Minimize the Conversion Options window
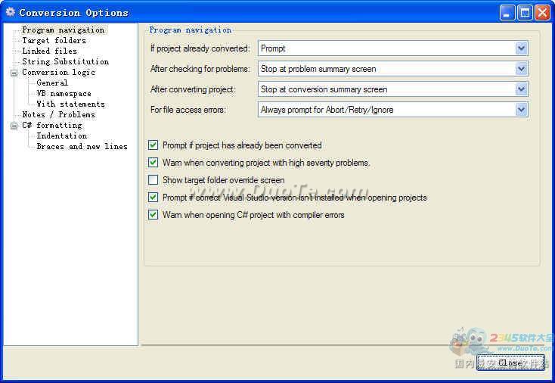This screenshot has height=383, width=555. pyautogui.click(x=507, y=13)
